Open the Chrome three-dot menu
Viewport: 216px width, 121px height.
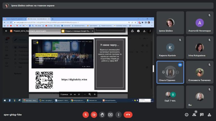click(x=152, y=22)
